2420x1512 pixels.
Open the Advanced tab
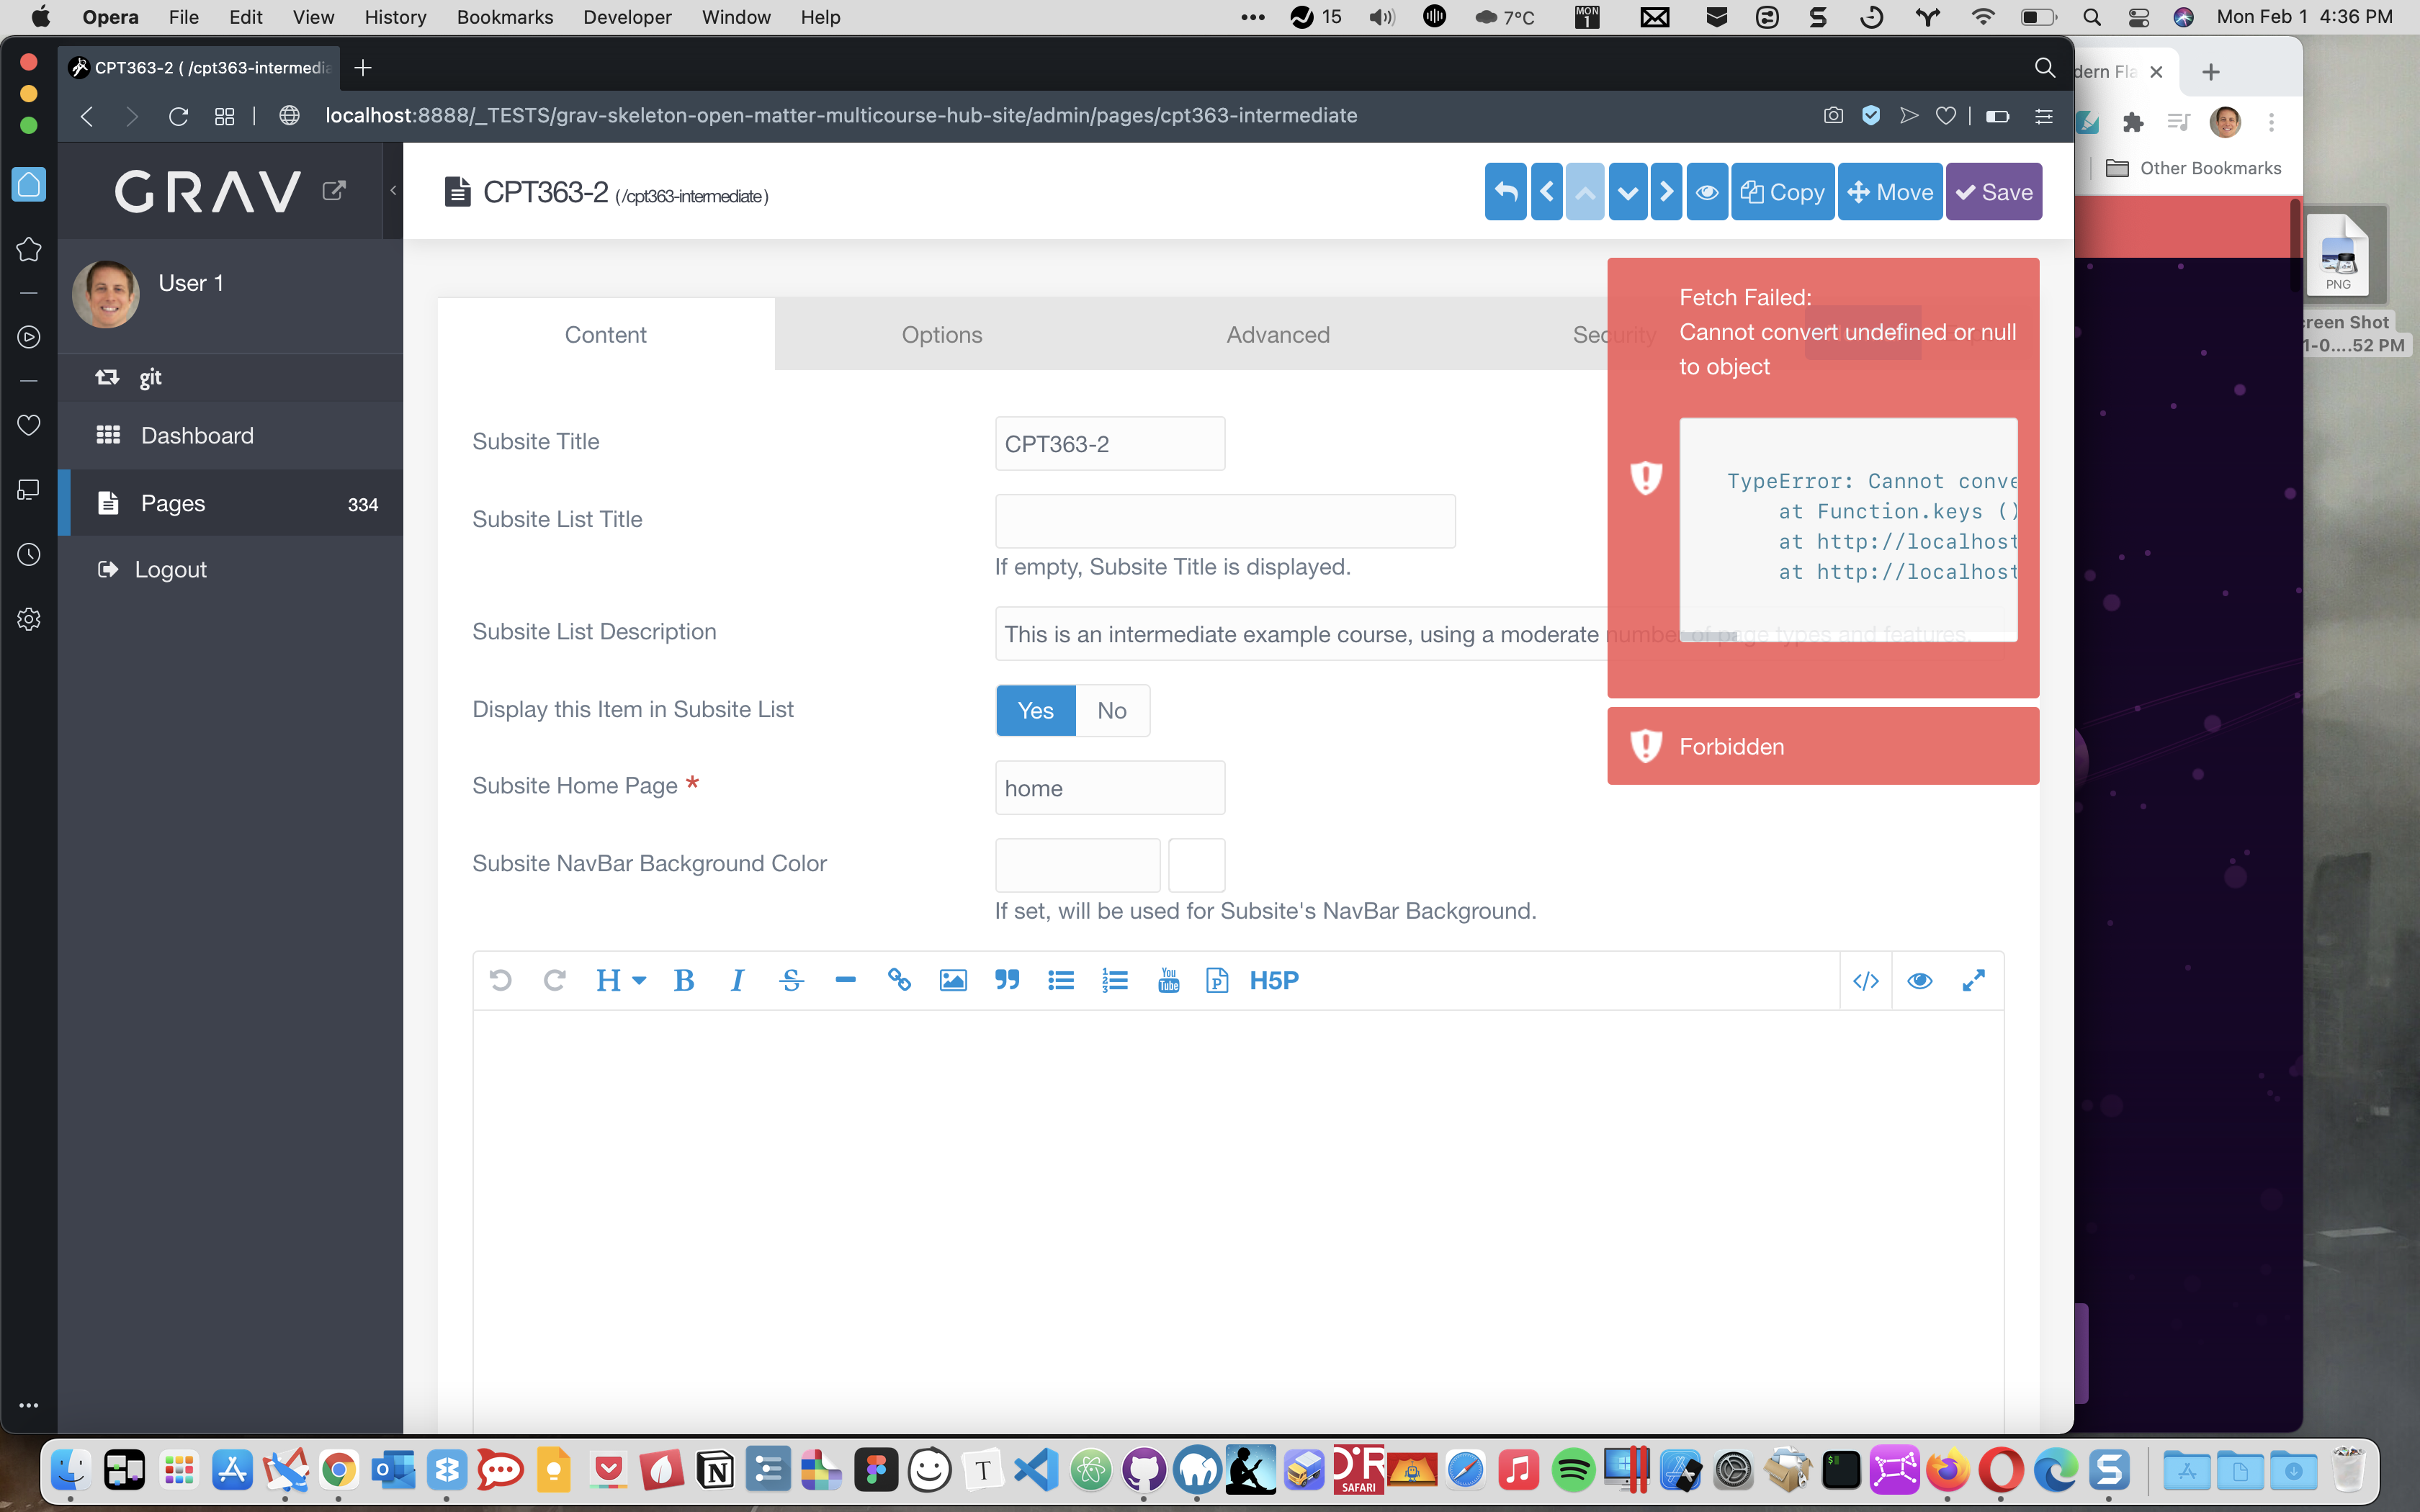tap(1278, 334)
